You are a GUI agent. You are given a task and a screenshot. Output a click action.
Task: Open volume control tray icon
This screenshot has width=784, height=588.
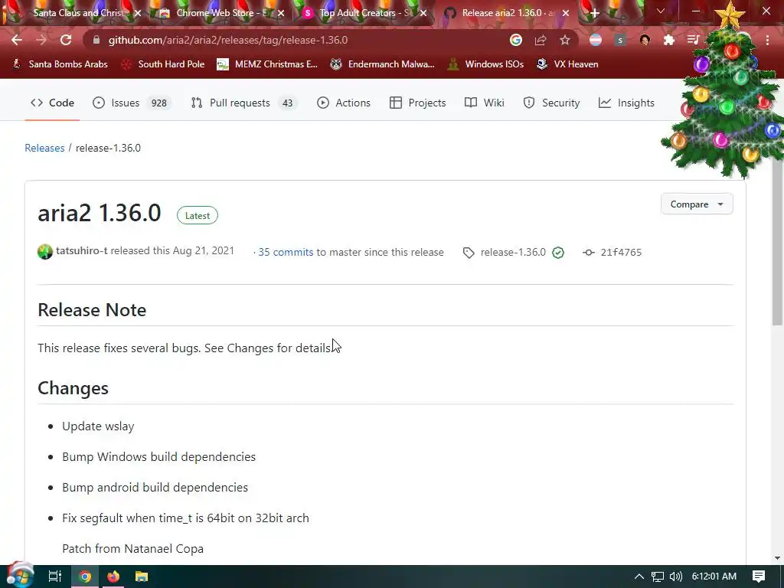click(x=676, y=577)
